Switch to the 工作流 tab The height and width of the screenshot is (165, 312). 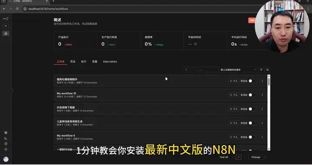(61, 62)
